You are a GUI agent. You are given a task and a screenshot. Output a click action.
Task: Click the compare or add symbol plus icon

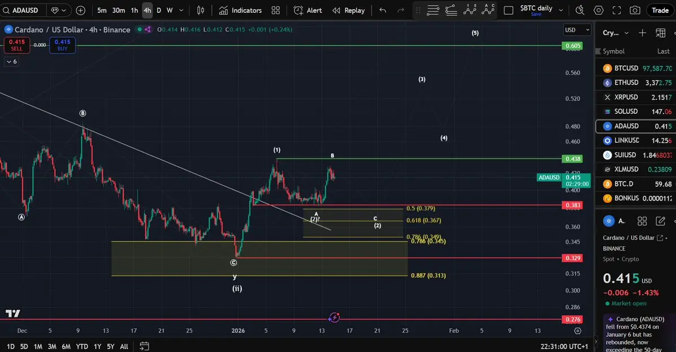(x=80, y=10)
